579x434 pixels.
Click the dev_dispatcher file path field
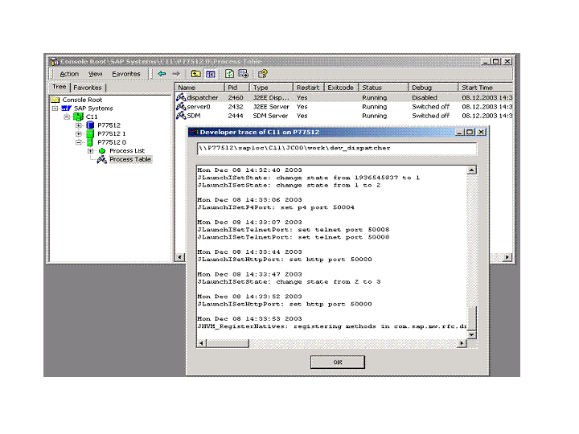click(337, 149)
